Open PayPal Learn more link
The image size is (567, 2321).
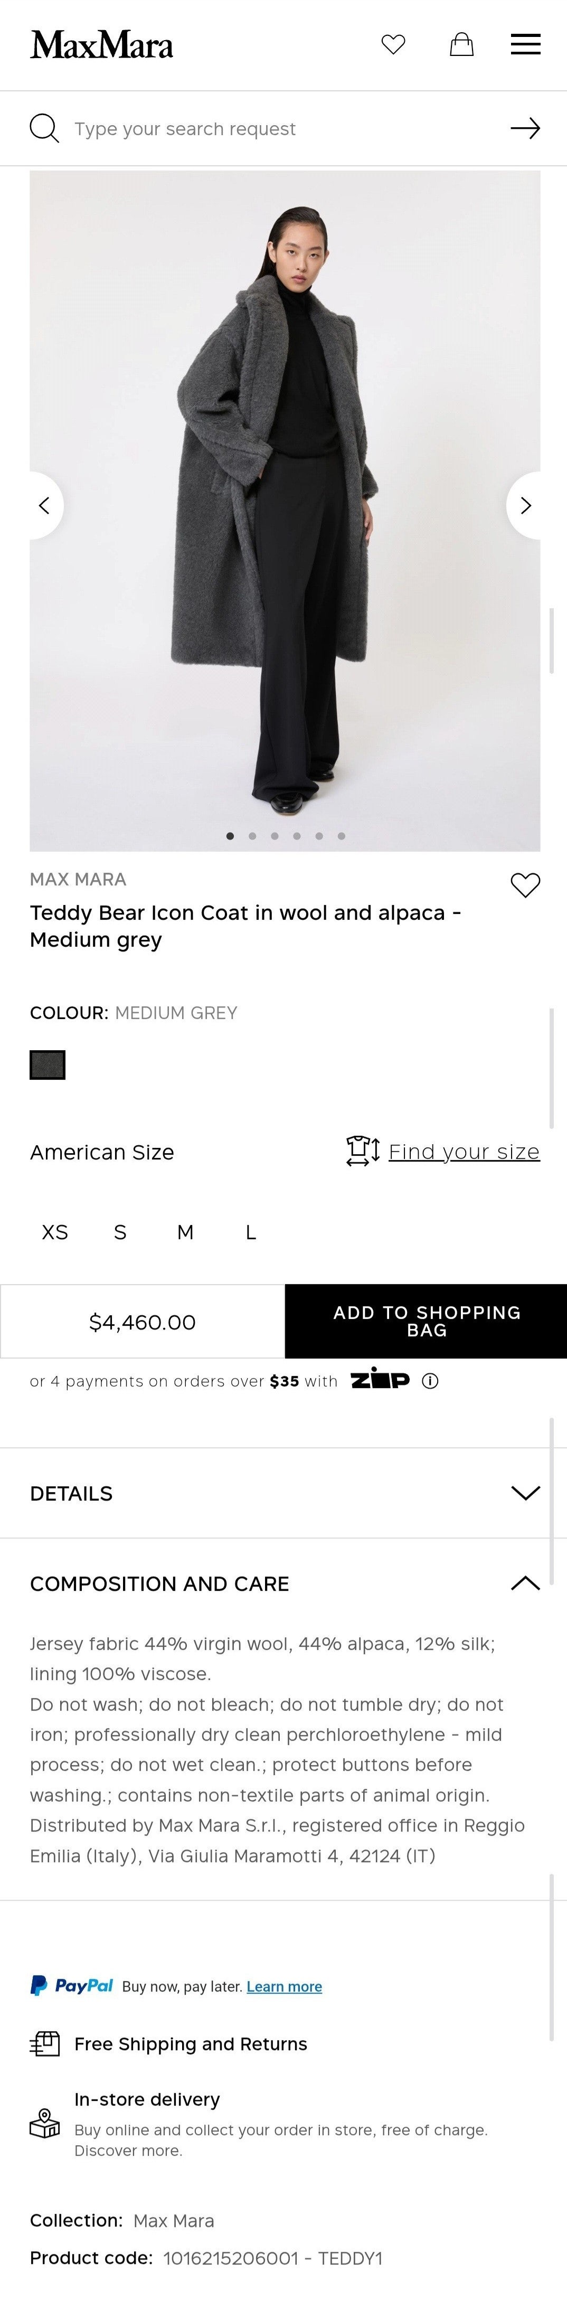[x=284, y=1986]
